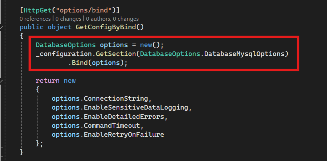Collapse the return new block chevron
The image size is (327, 161).
click(1, 81)
